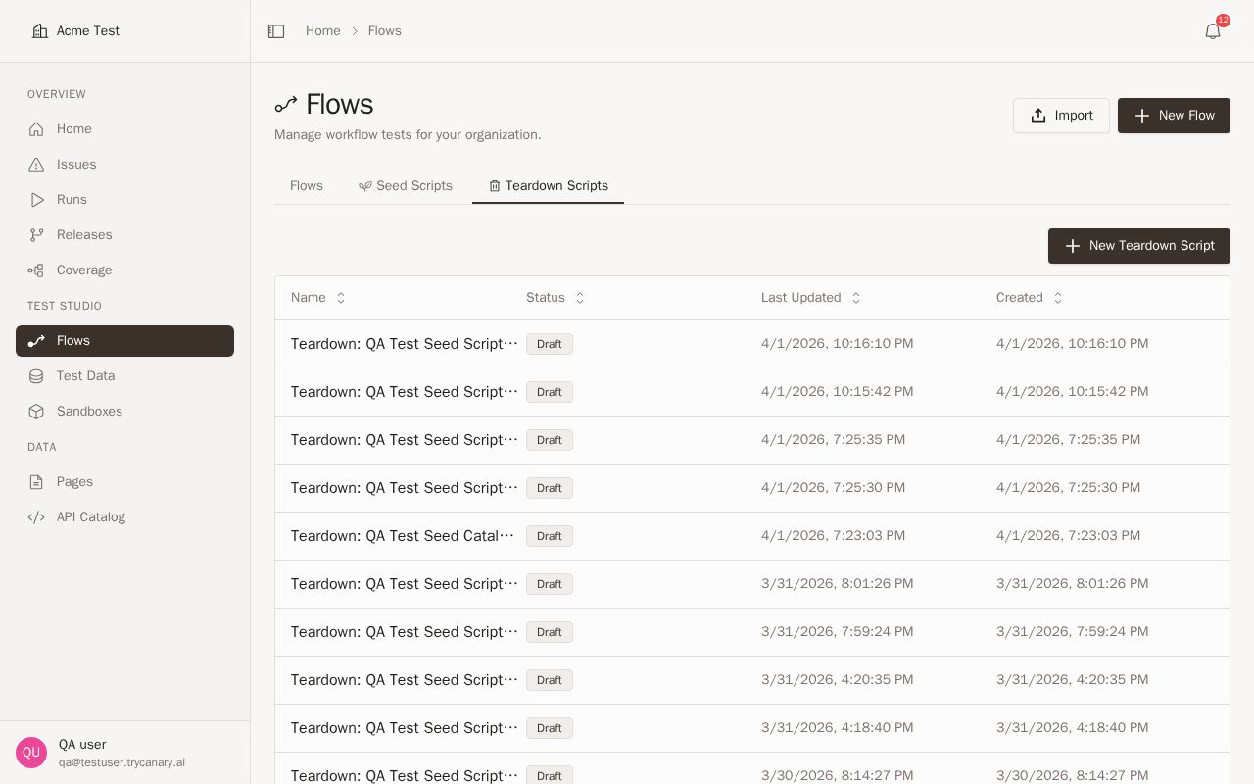Click the Issues warning triangle icon

(36, 165)
